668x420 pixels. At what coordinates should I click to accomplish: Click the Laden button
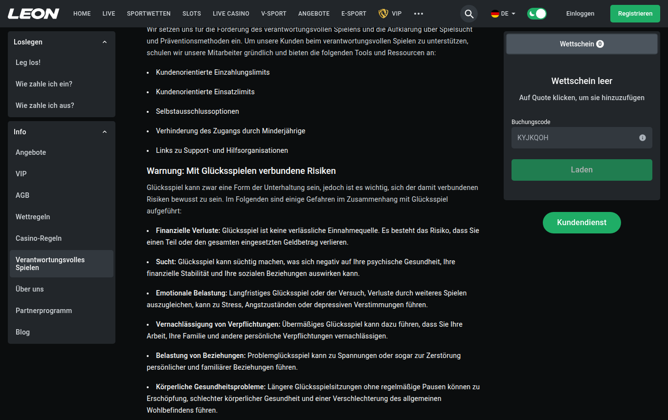[x=582, y=170]
